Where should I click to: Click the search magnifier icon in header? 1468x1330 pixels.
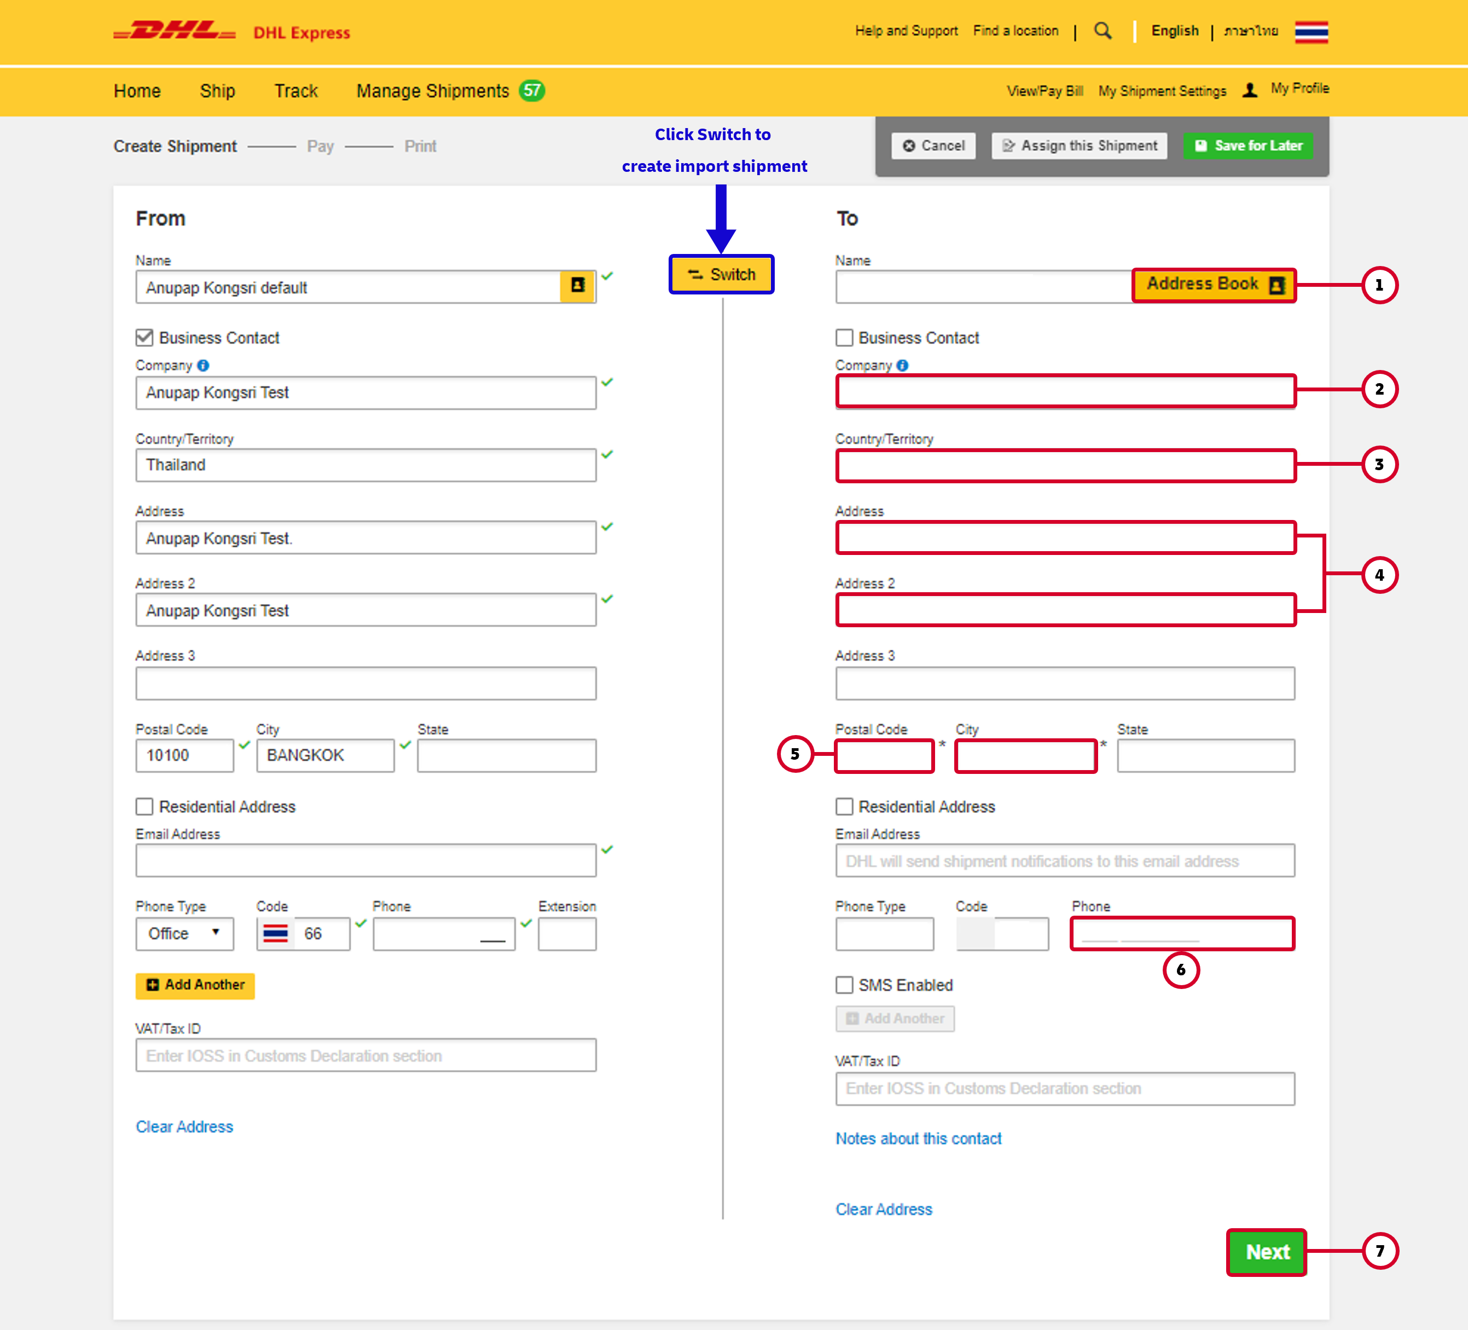(x=1103, y=31)
